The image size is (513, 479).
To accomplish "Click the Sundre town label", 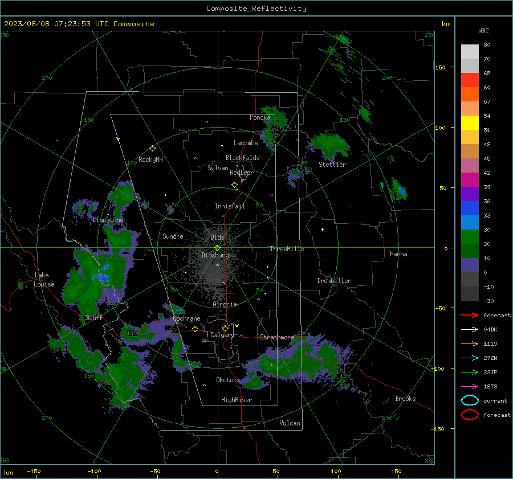I will click(x=173, y=236).
